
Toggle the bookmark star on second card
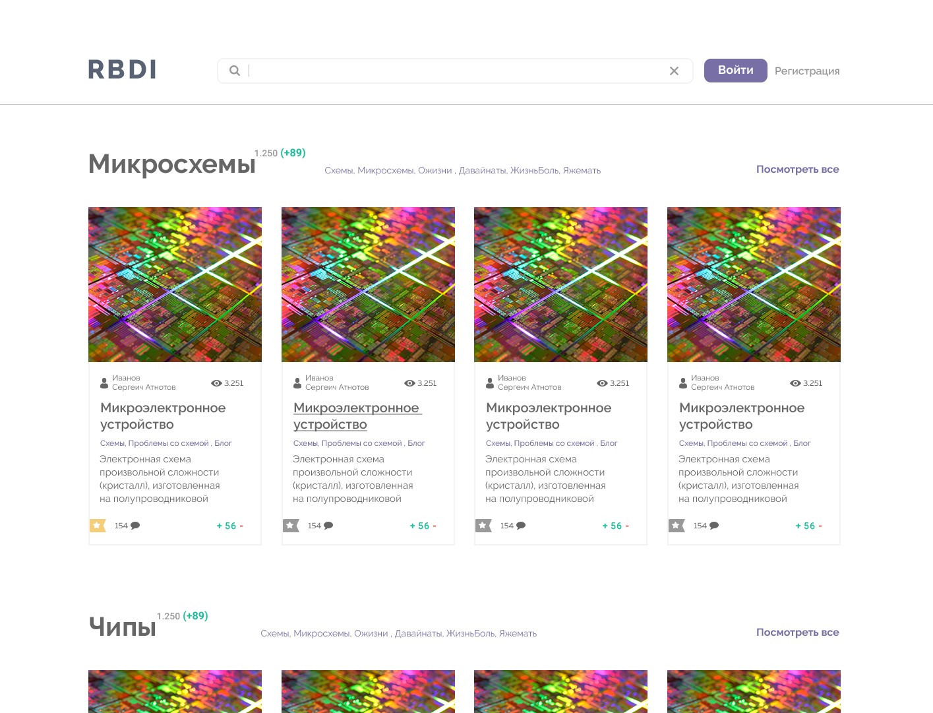290,526
